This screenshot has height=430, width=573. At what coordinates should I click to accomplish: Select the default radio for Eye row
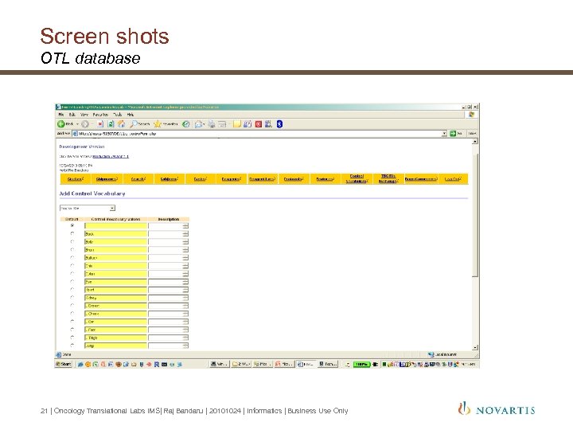(72, 282)
